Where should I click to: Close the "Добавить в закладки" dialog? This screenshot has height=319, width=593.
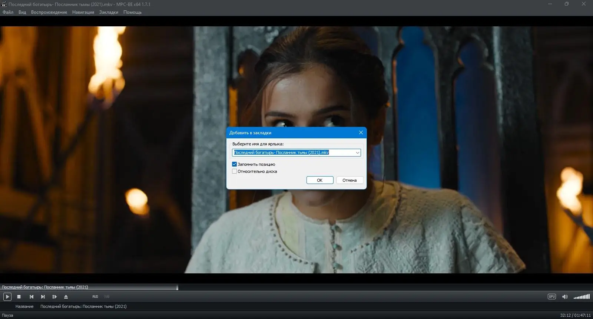click(x=361, y=132)
